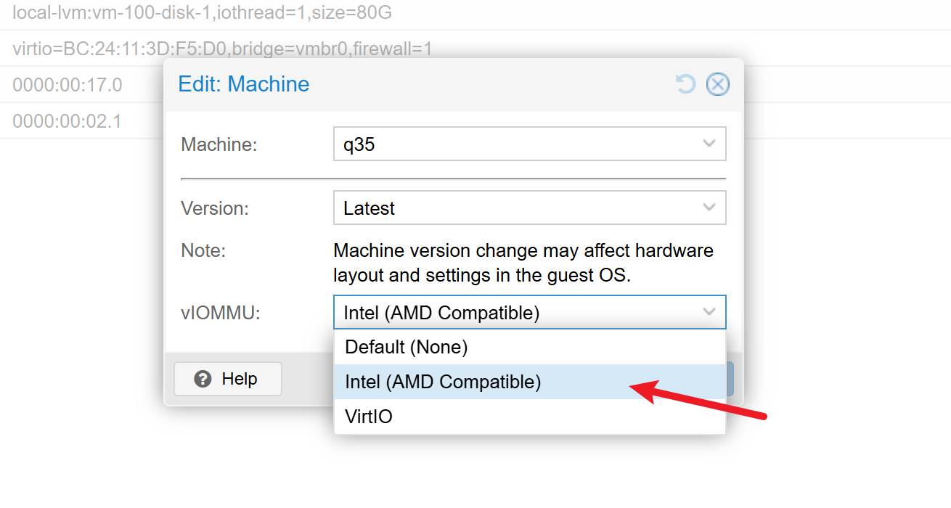This screenshot has height=508, width=951.
Task: Collapse the vIOMMU dropdown arrow
Action: point(709,313)
